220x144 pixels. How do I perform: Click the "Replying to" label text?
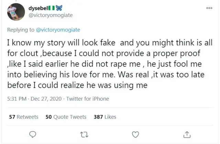[21, 30]
